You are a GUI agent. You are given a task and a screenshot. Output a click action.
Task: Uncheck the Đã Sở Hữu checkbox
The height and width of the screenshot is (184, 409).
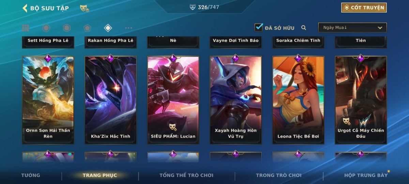[259, 28]
